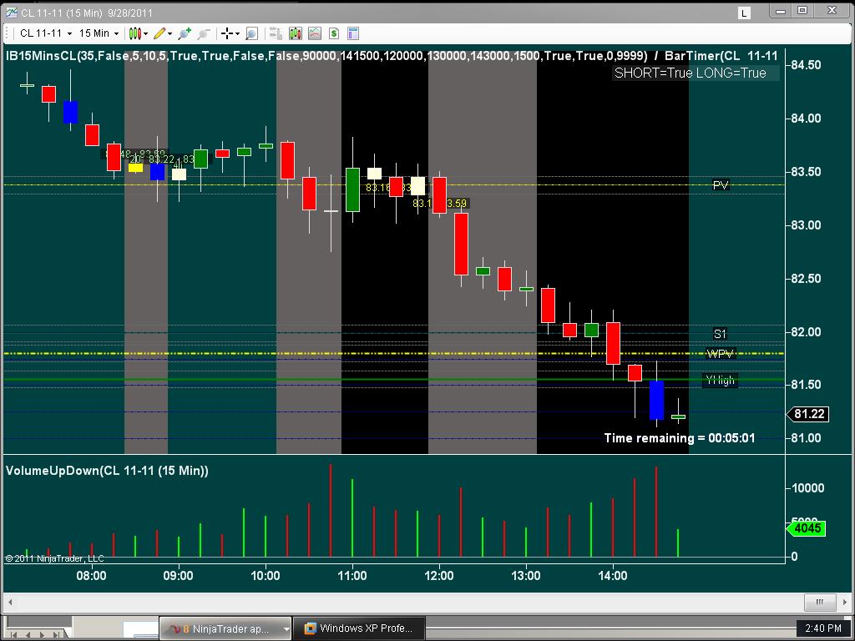This screenshot has width=855, height=641.
Task: Expand the 15 Min interval dropdown
Action: [x=116, y=33]
